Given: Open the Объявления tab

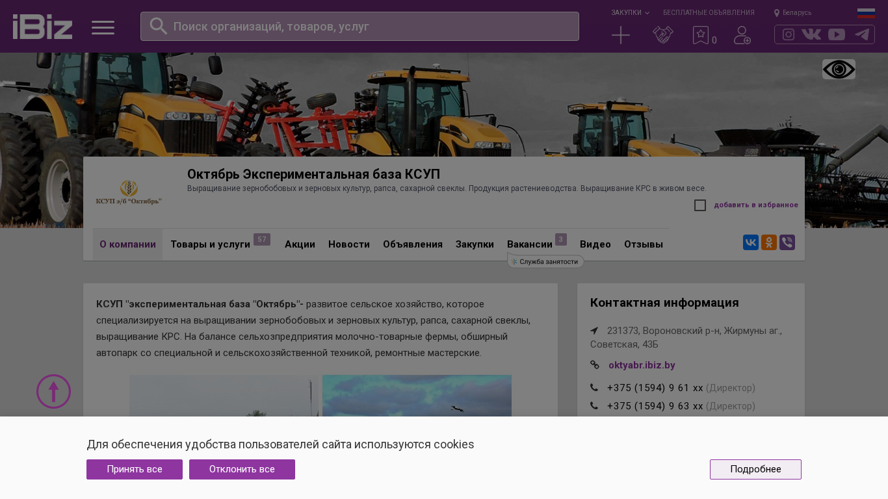Looking at the screenshot, I should [413, 244].
